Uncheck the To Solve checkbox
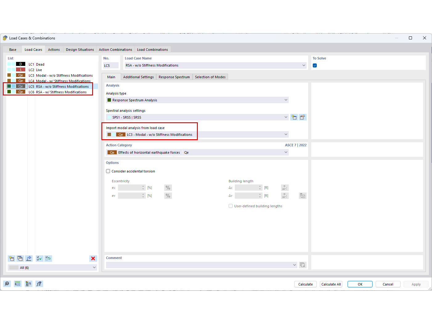The width and height of the screenshot is (432, 324). [x=315, y=65]
